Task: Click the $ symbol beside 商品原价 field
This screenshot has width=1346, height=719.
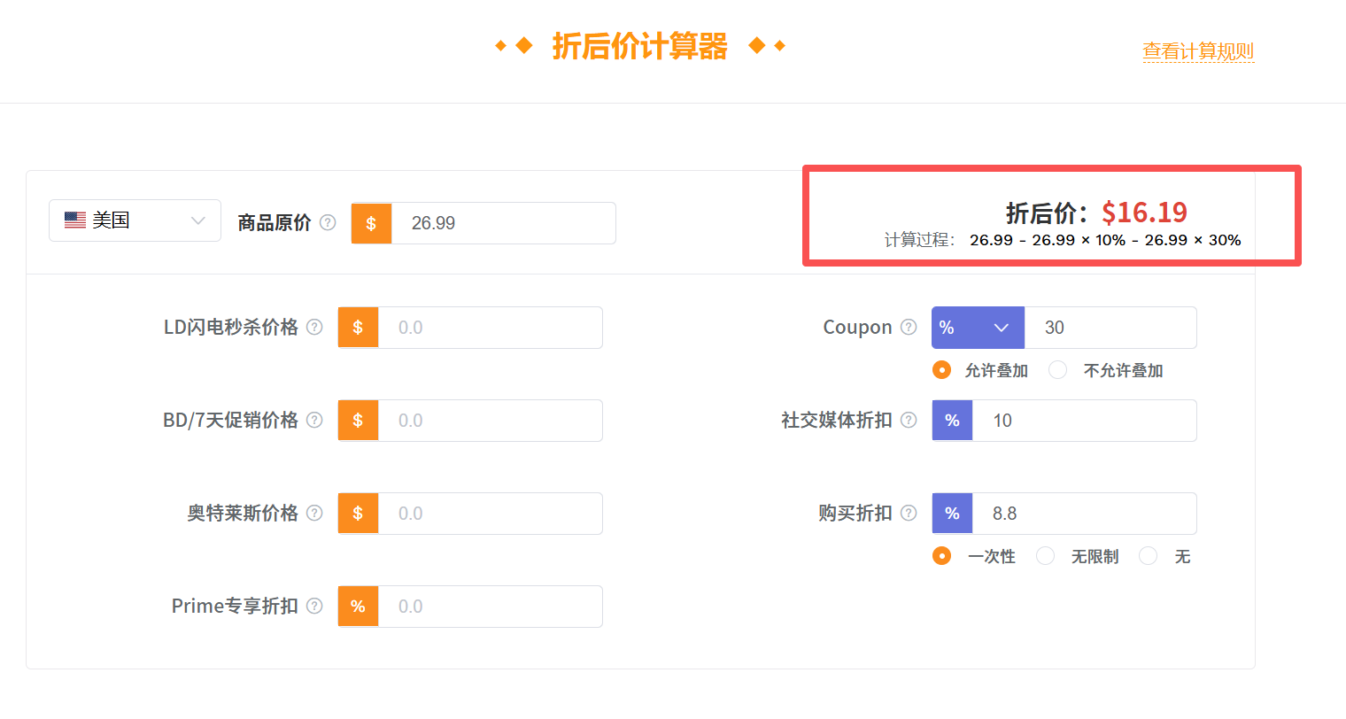Action: (371, 222)
